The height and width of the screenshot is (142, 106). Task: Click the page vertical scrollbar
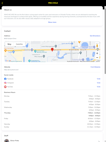(105, 41)
